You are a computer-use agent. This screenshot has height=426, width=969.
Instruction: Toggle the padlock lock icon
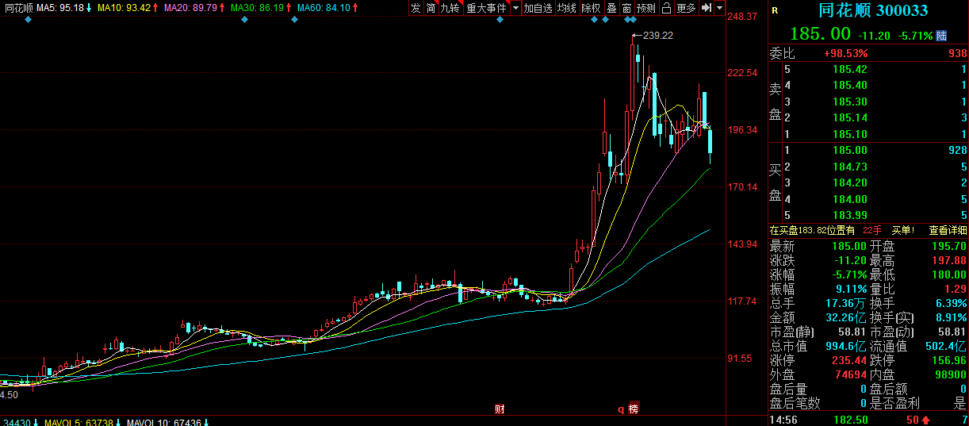[x=666, y=8]
